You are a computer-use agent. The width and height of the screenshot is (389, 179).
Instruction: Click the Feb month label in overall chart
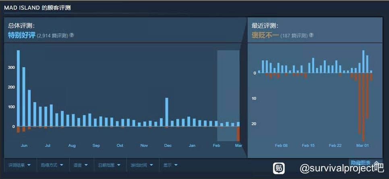(x=216, y=146)
